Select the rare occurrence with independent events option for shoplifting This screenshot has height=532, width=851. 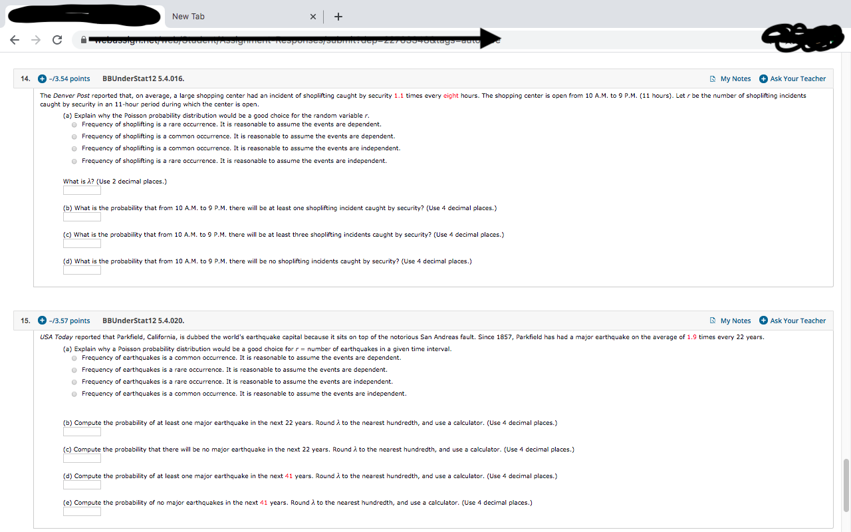(x=74, y=160)
